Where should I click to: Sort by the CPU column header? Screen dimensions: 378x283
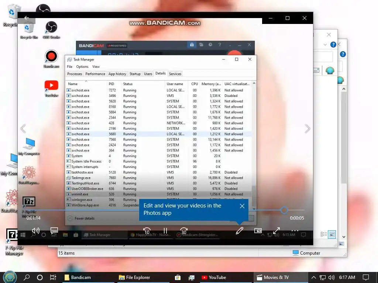(x=194, y=84)
